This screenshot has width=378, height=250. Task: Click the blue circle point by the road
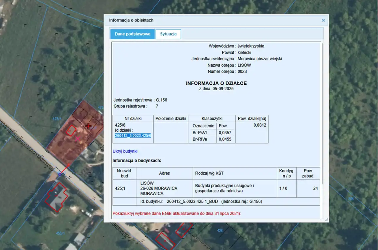pyautogui.click(x=60, y=174)
